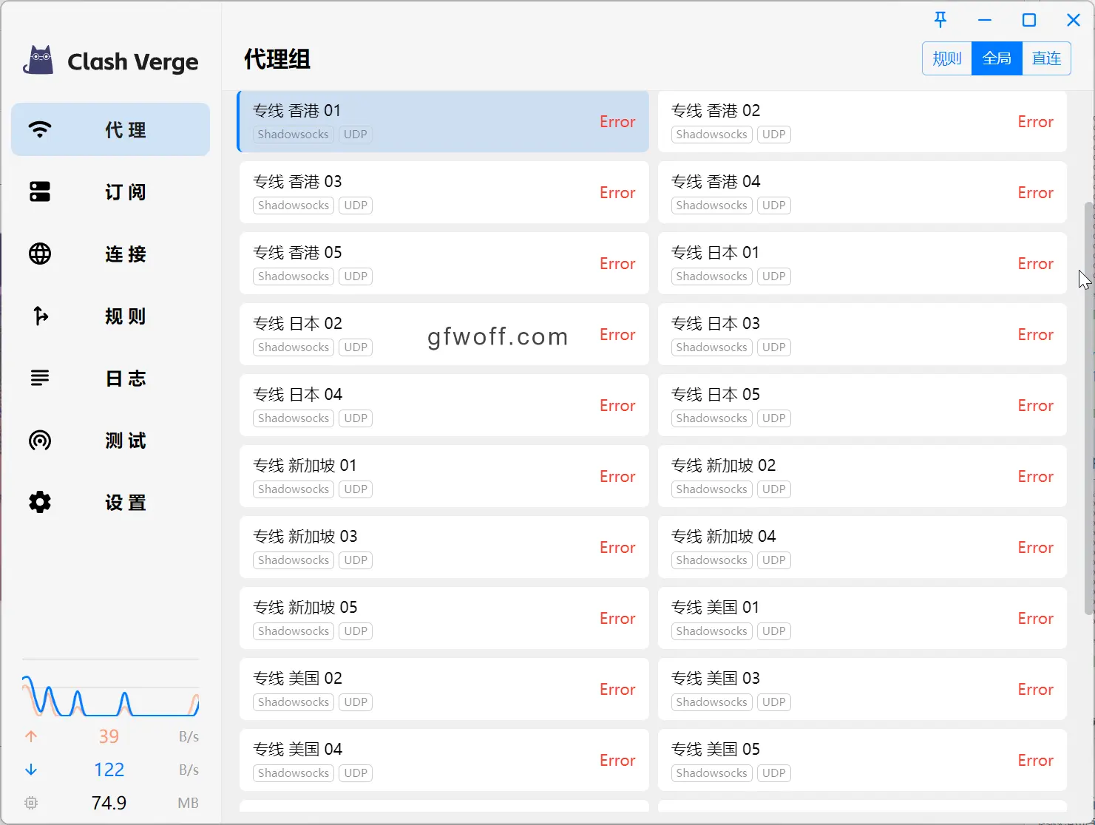The height and width of the screenshot is (825, 1095).
Task: Click Shadowsocks tag on 专线 香港 03
Action: coord(294,205)
